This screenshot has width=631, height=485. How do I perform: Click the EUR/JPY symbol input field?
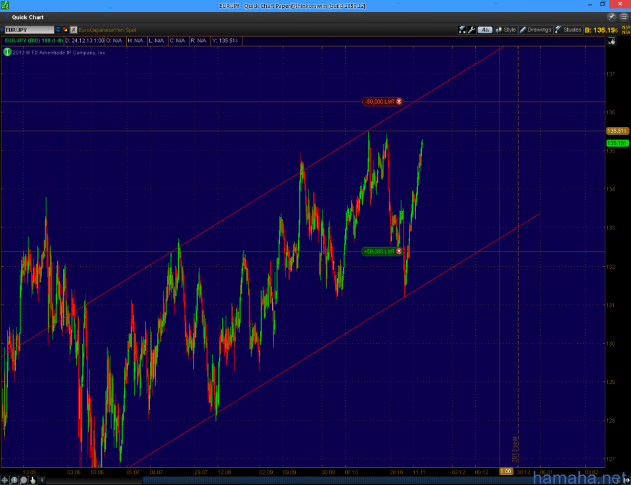(29, 30)
